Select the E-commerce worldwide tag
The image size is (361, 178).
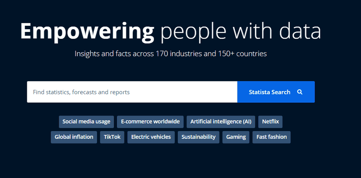150,122
